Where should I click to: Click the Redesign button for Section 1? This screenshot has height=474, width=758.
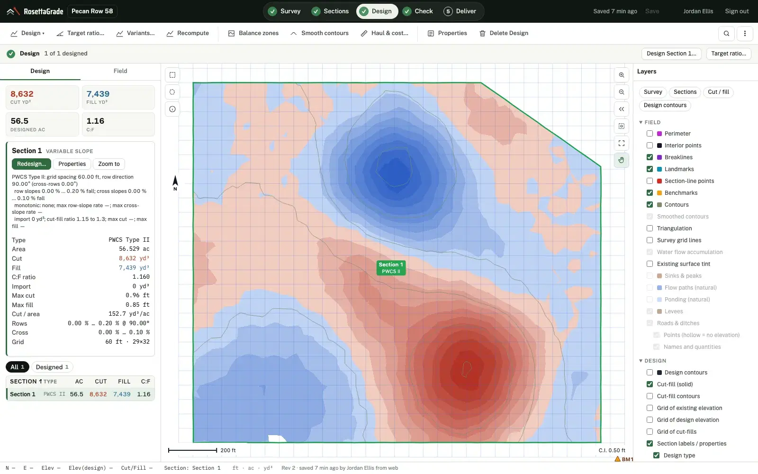pos(32,164)
